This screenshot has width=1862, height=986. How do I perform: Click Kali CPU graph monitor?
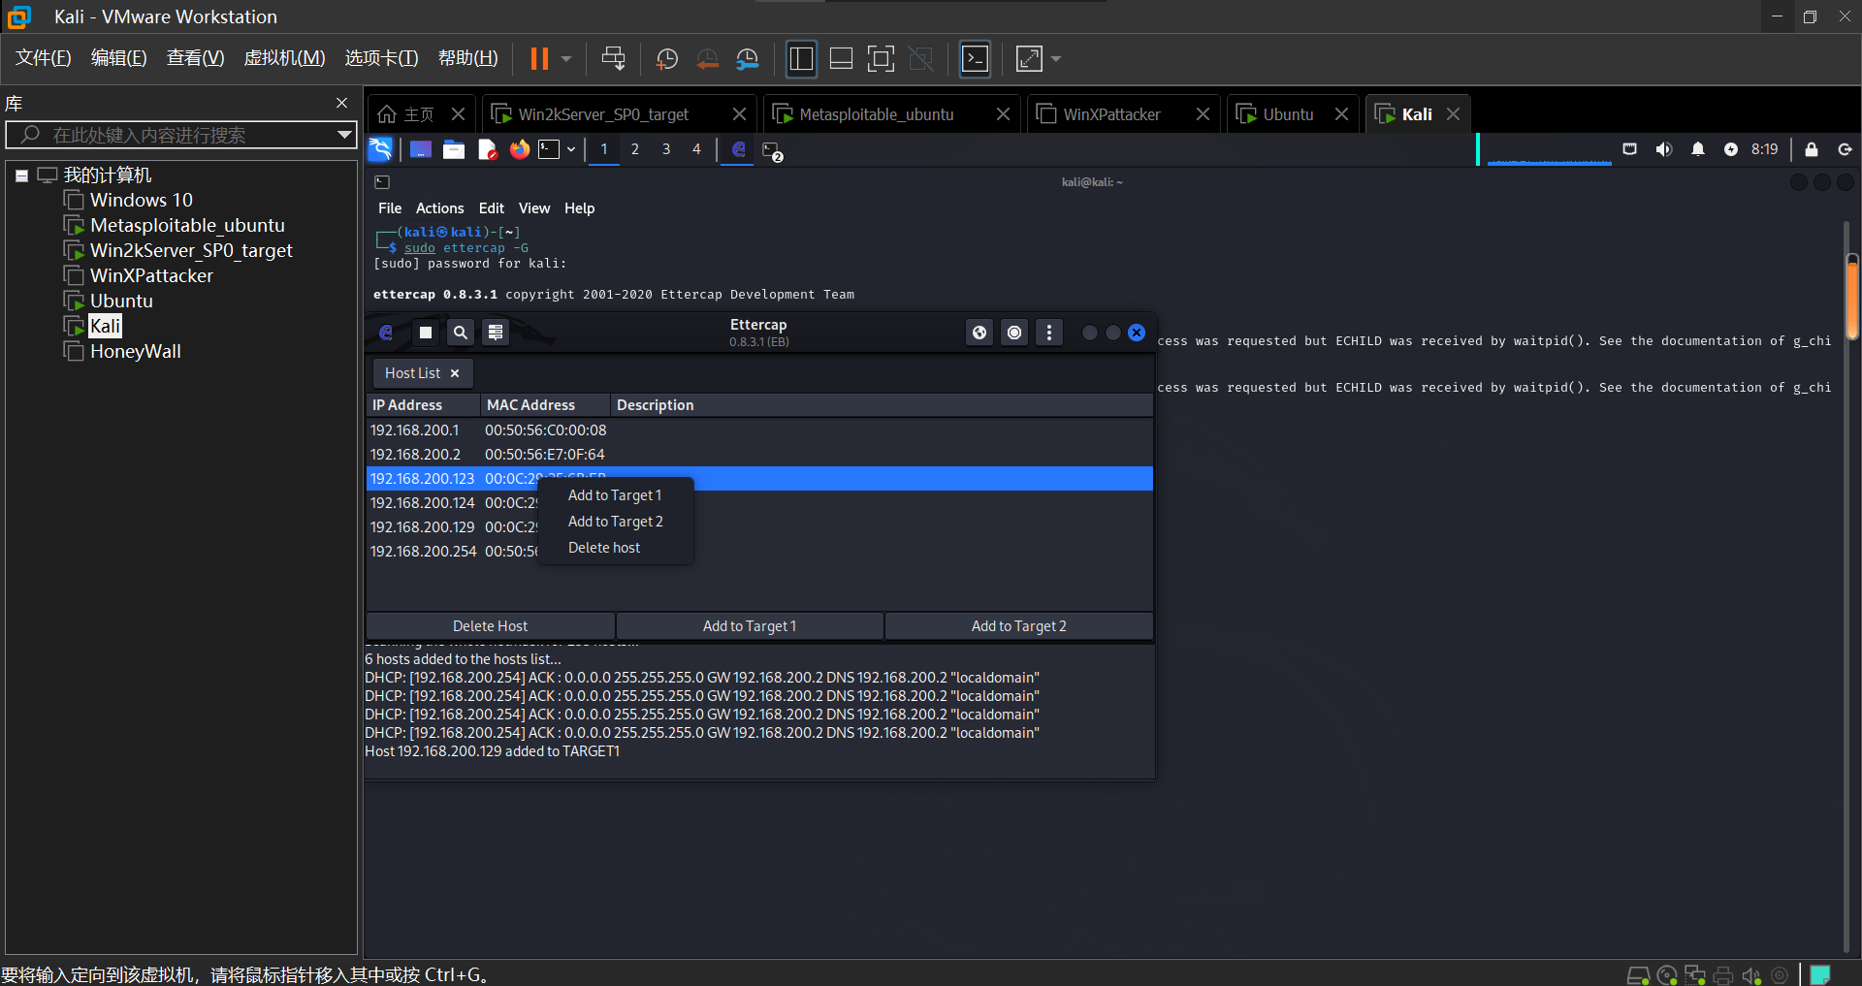[1549, 149]
